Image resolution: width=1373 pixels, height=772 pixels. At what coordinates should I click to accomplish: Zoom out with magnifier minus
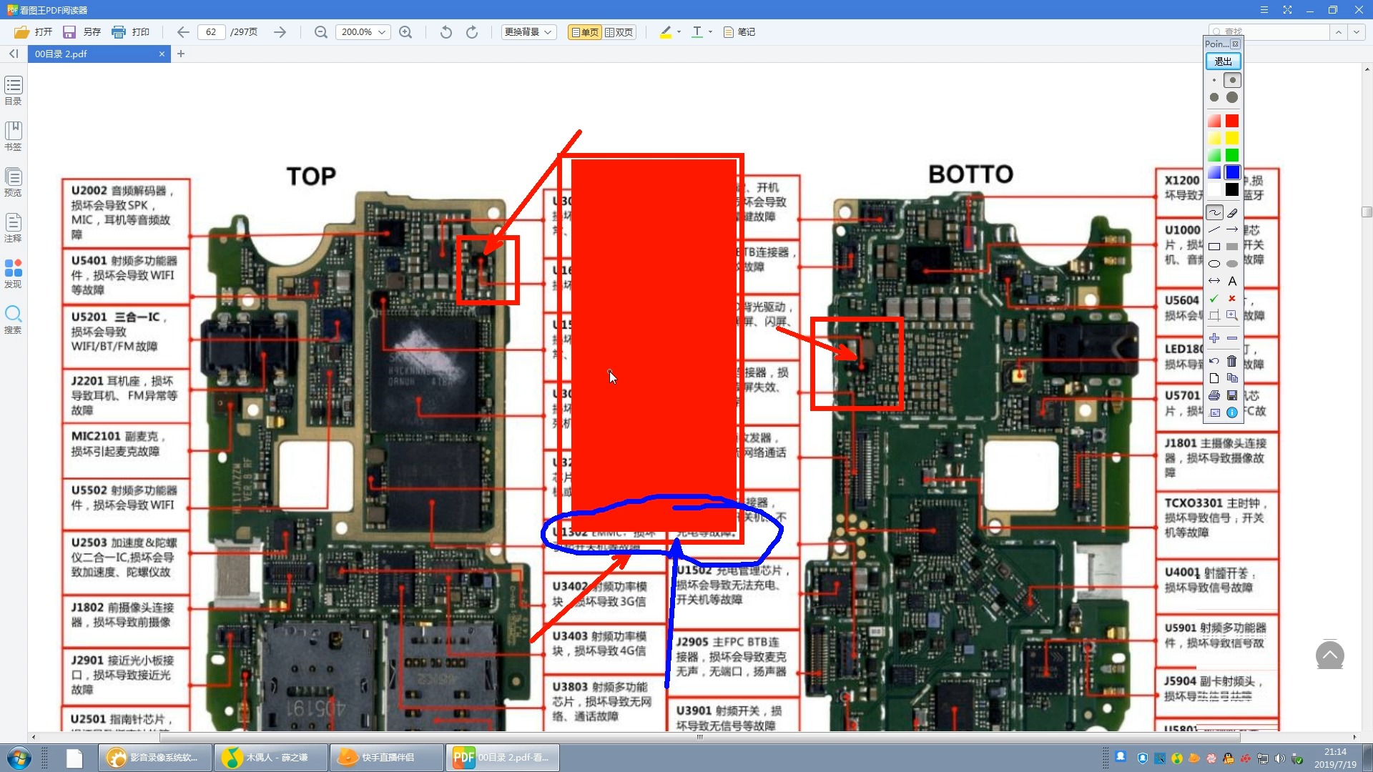point(321,32)
